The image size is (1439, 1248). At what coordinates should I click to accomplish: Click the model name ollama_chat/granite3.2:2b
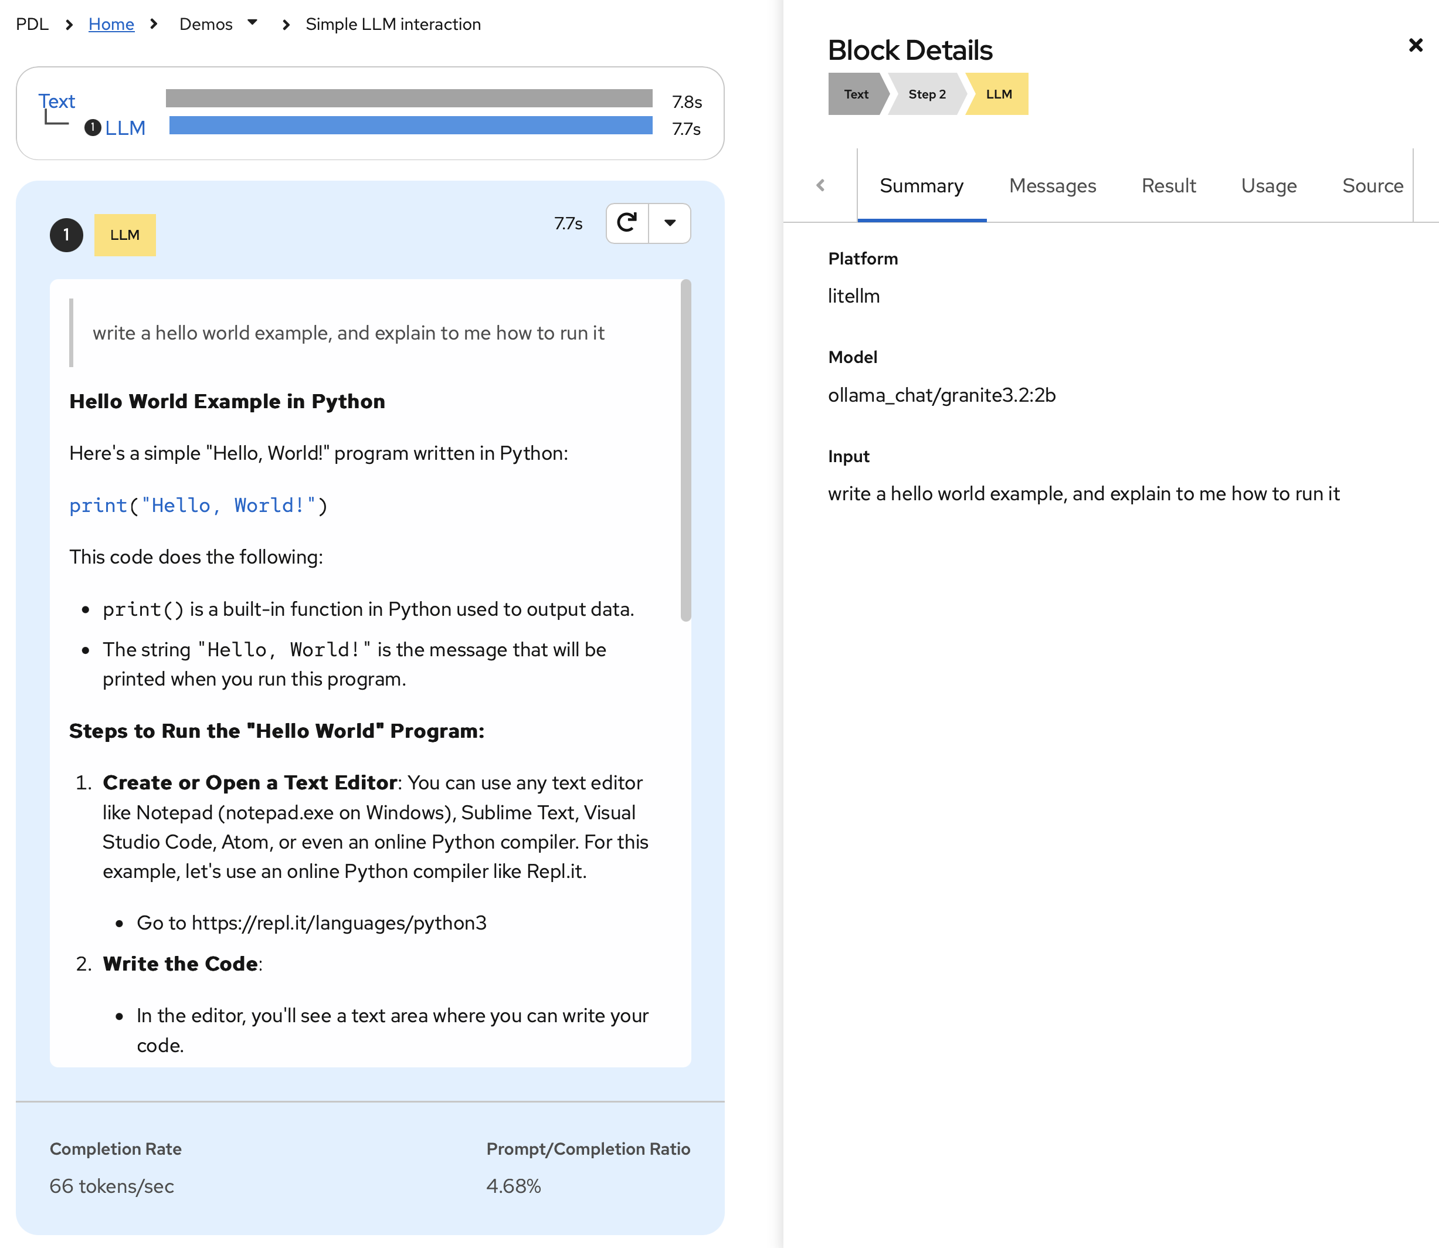[x=941, y=395]
